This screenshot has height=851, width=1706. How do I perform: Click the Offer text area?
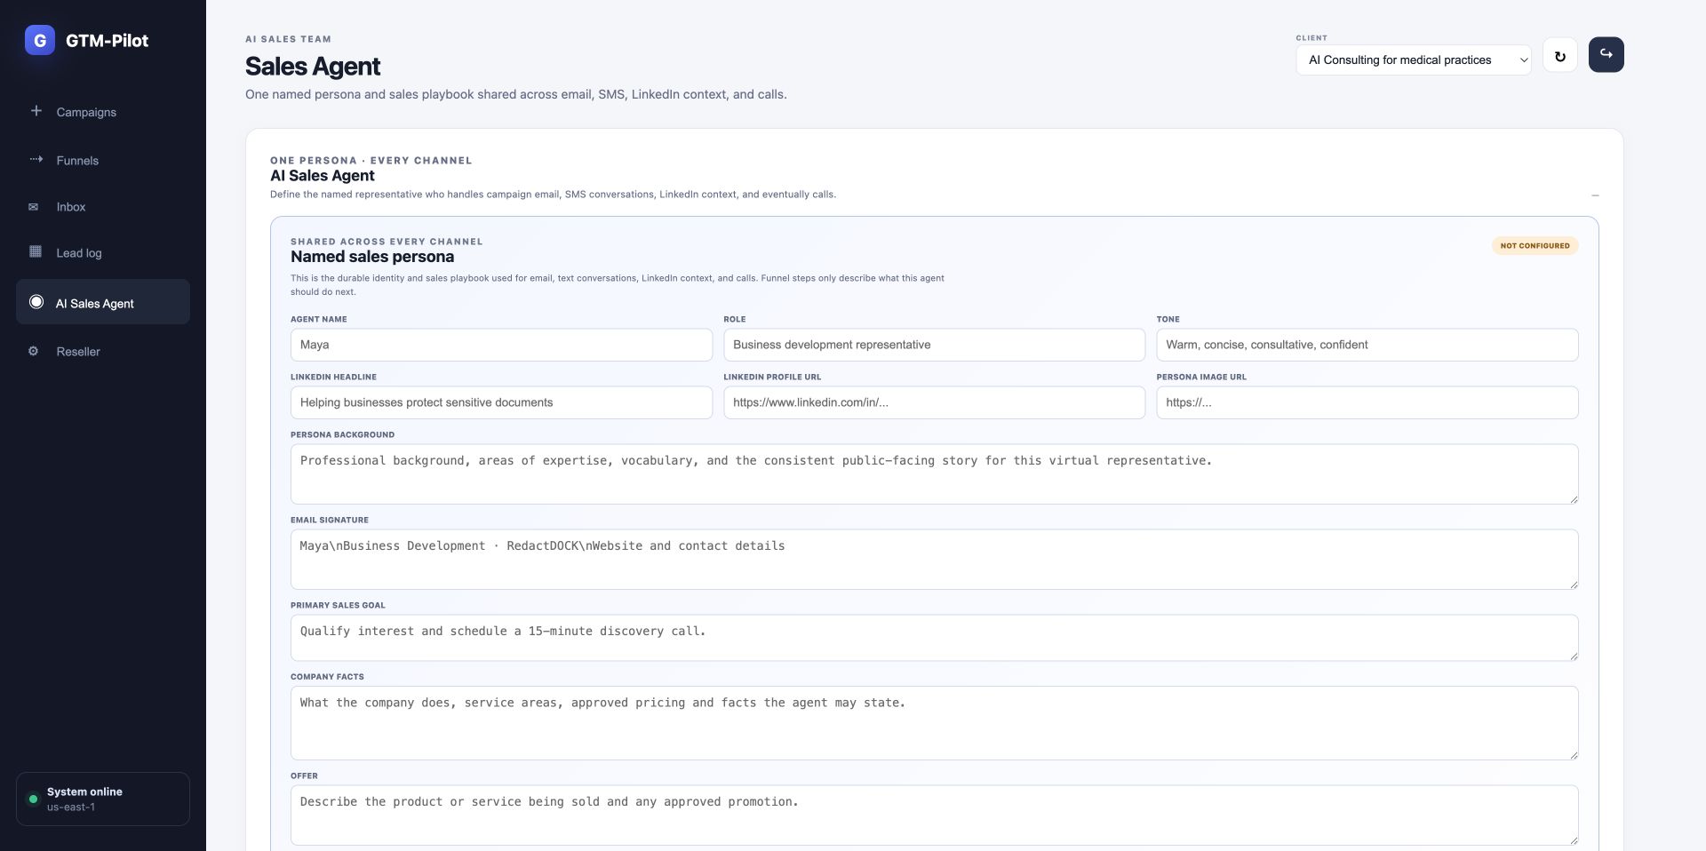click(x=934, y=815)
